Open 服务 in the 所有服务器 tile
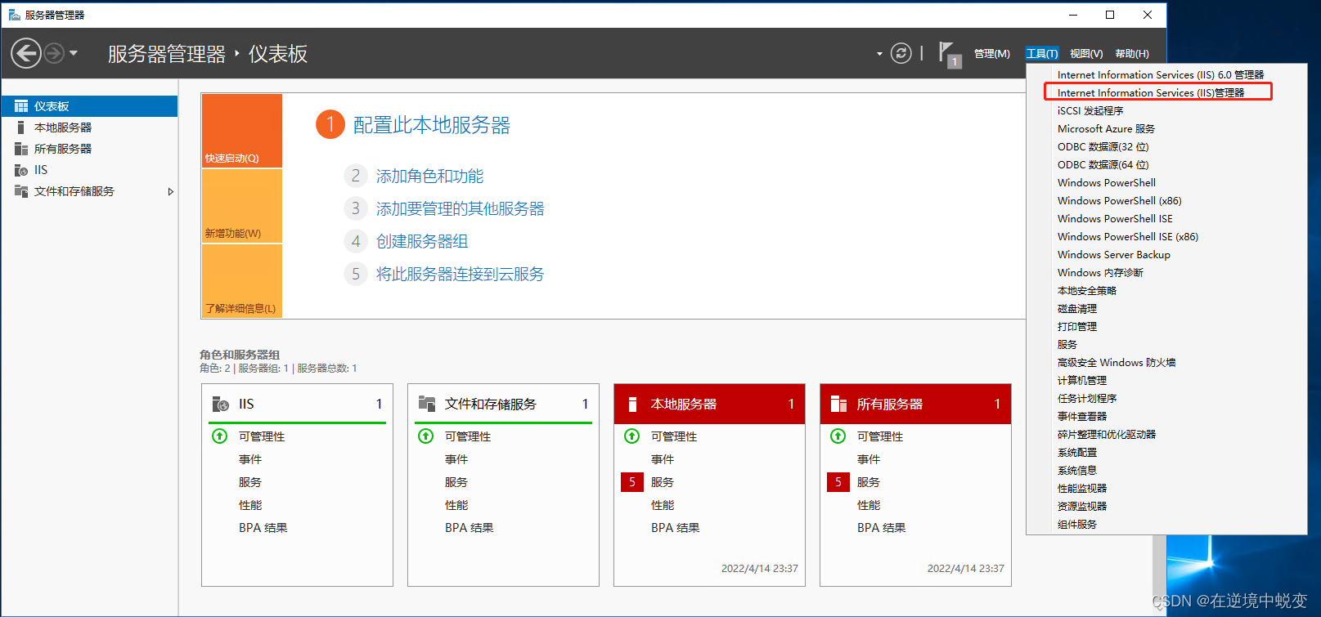The width and height of the screenshot is (1321, 617). [869, 482]
